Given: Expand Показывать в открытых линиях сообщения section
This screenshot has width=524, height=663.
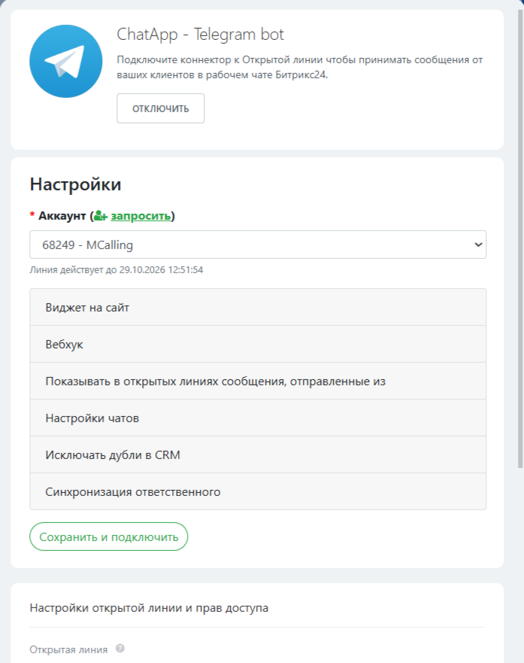Looking at the screenshot, I should [257, 381].
